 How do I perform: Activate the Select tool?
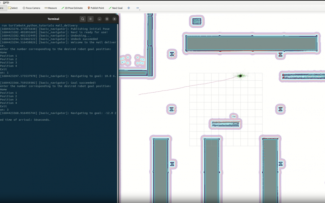(13, 8)
